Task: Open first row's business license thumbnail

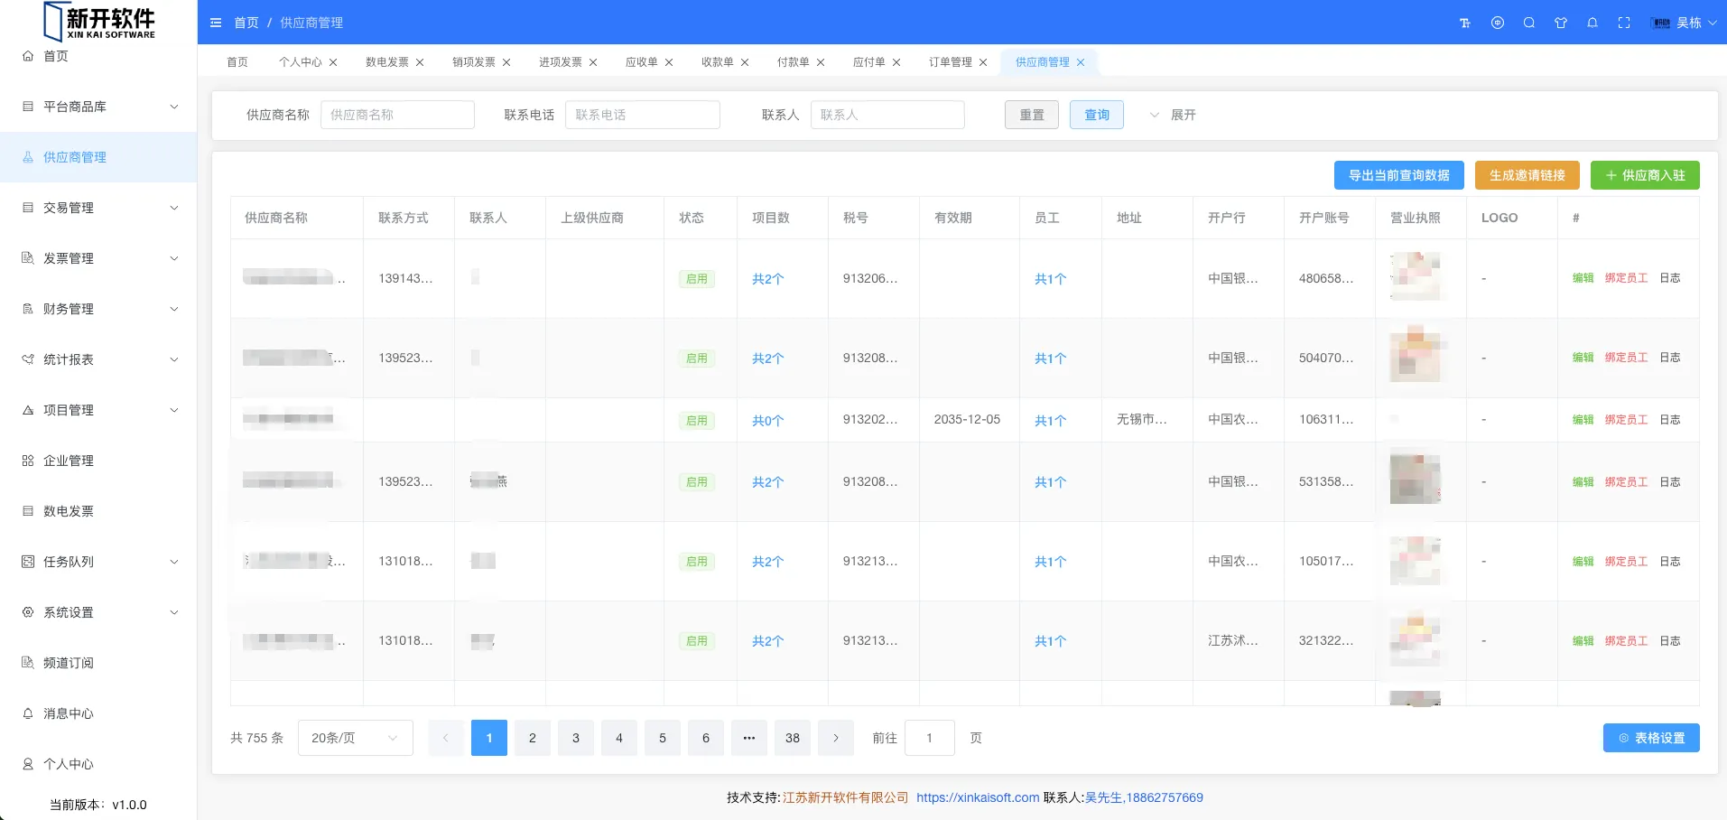Action: 1415,277
